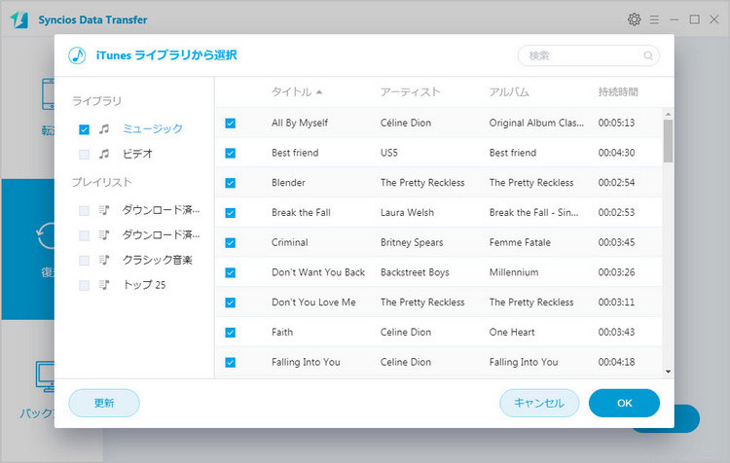Click the song list scrollbar thumb

(668, 141)
